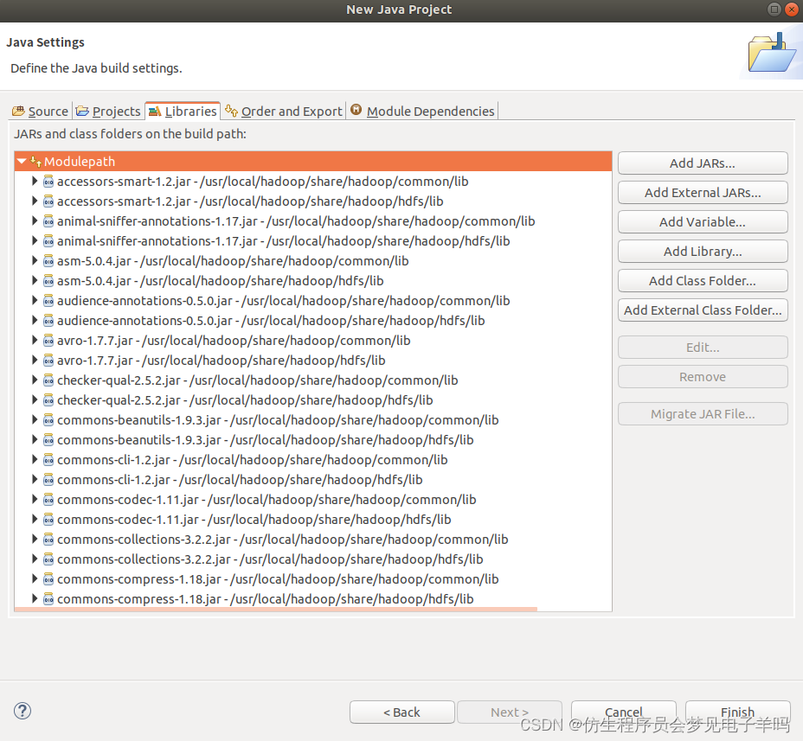Expand animal-sniffer-annotations-1.17.jar in hdfs/lib
803x741 pixels.
pyautogui.click(x=35, y=240)
